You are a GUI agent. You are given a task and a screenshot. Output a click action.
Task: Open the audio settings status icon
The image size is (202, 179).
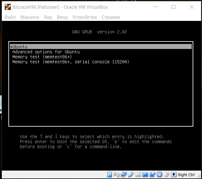[x=117, y=175]
